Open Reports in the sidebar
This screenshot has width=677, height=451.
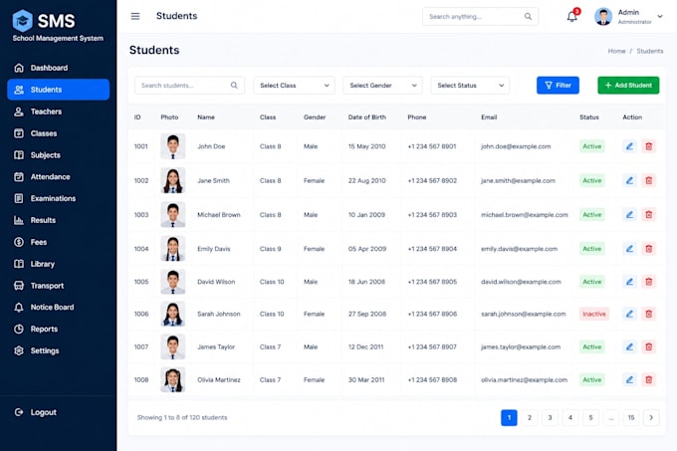(x=59, y=329)
